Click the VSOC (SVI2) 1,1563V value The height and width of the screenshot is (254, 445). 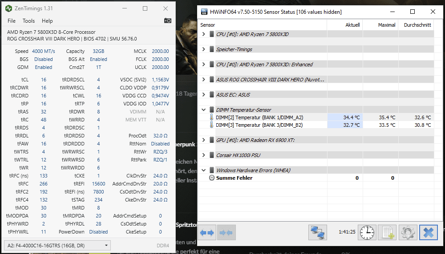pos(160,80)
